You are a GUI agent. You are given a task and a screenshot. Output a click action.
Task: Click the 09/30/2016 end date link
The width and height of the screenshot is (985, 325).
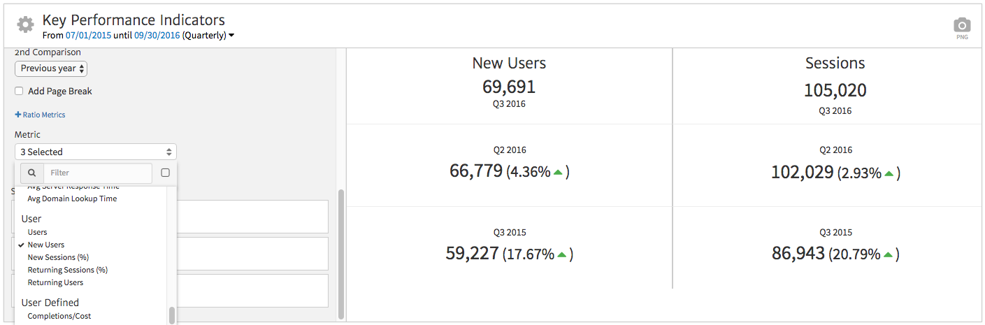pos(157,36)
